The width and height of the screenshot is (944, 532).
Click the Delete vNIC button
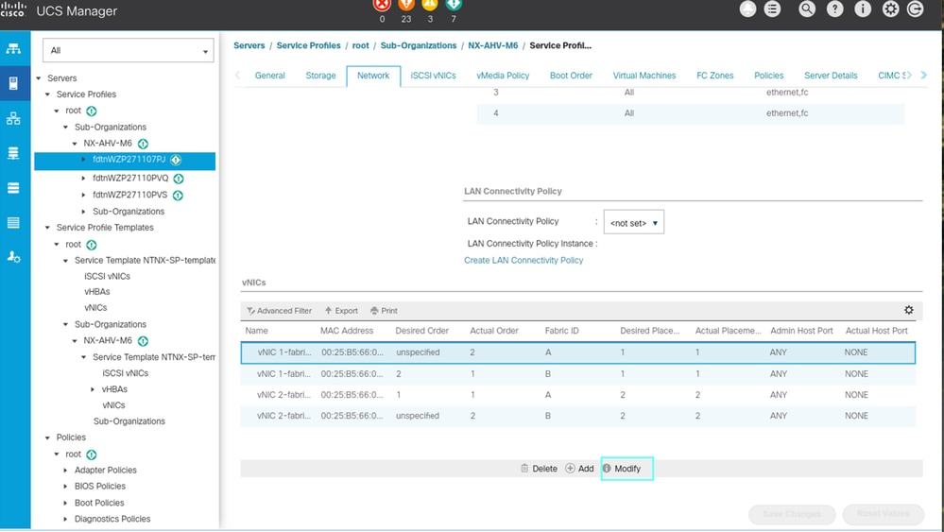(x=539, y=469)
